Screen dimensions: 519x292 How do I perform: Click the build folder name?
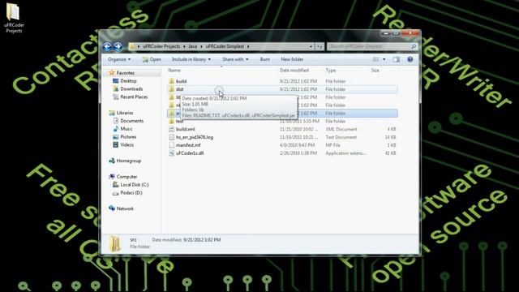coord(181,81)
